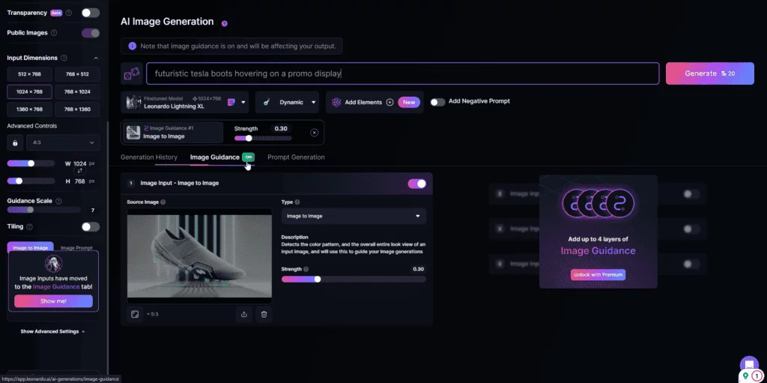Screen dimensions: 767x383
Task: Click the Source Image help icon
Action: click(163, 202)
